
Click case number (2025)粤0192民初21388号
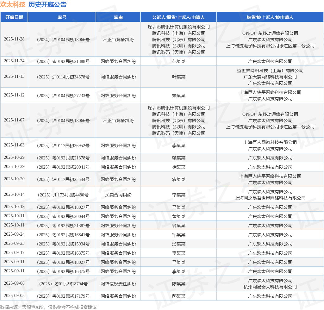63,61
